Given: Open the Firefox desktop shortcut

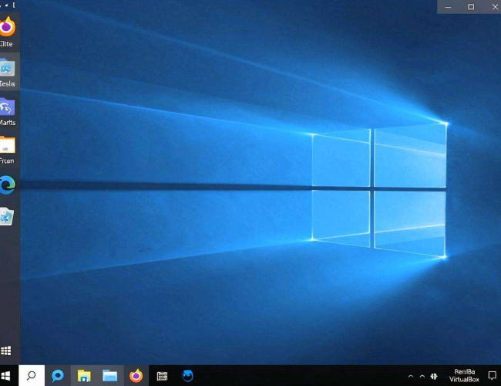Looking at the screenshot, I should pyautogui.click(x=8, y=26).
